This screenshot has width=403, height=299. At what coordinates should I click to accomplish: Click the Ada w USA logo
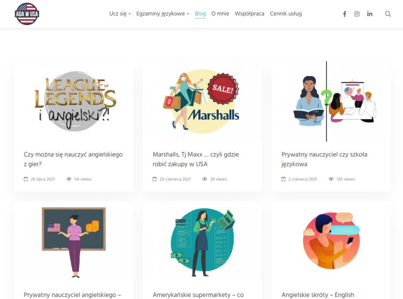click(x=27, y=14)
